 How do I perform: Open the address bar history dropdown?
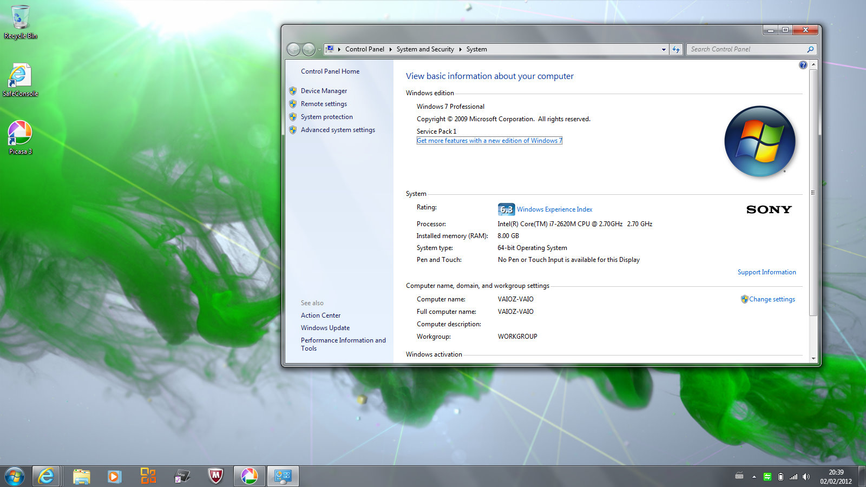click(664, 49)
